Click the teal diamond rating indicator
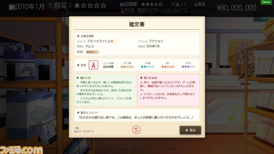 pyautogui.click(x=148, y=66)
